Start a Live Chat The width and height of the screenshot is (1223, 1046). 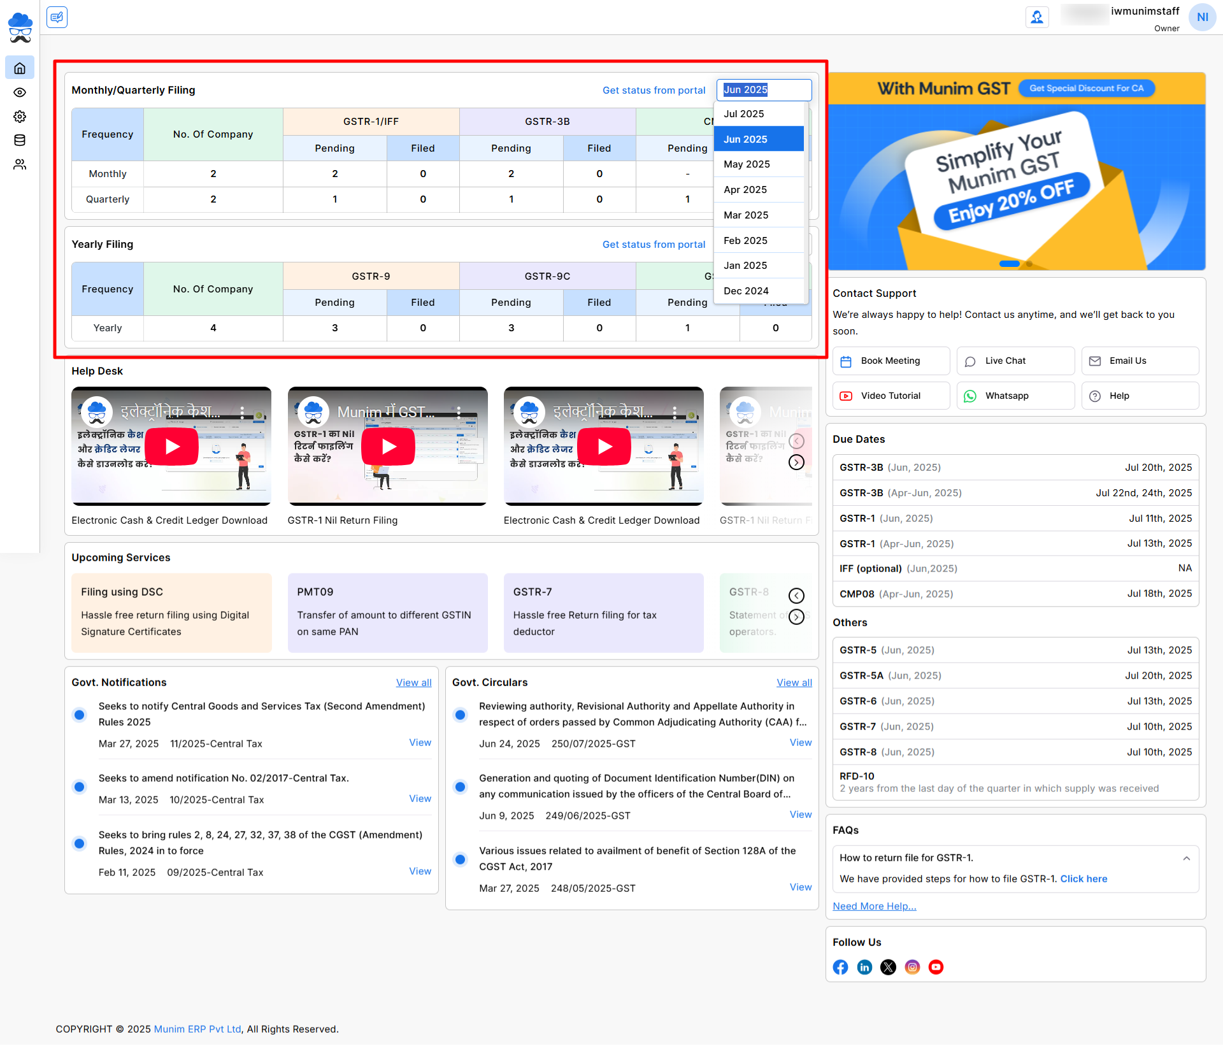[x=1015, y=361]
